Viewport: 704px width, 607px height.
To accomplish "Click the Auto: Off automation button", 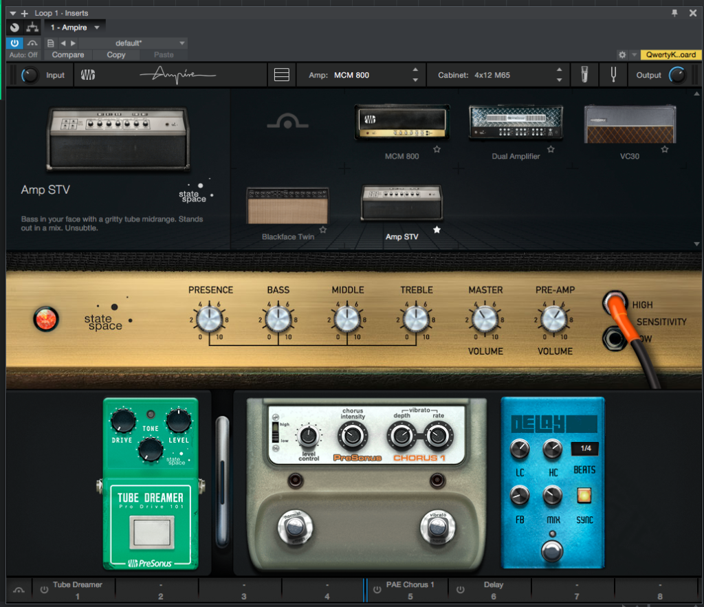I will pos(23,55).
